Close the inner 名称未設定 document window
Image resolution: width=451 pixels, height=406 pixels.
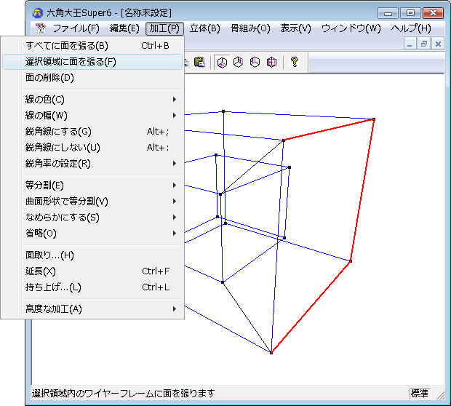pos(438,44)
